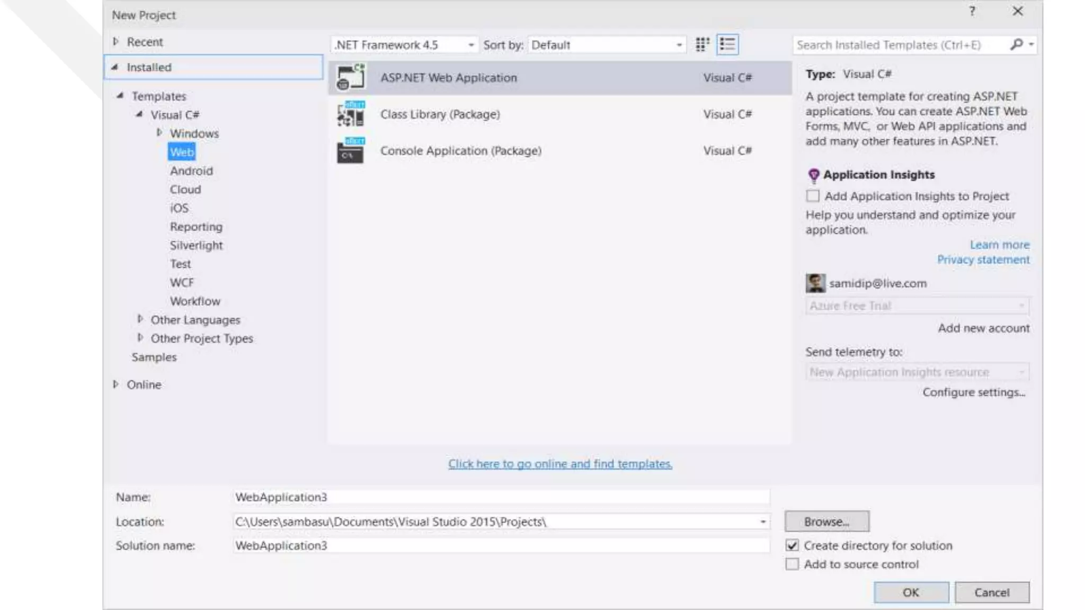Click the go online and find templates link
Image resolution: width=1085 pixels, height=610 pixels.
560,464
